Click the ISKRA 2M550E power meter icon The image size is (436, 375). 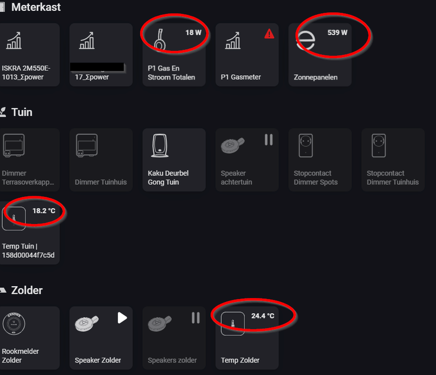(14, 40)
